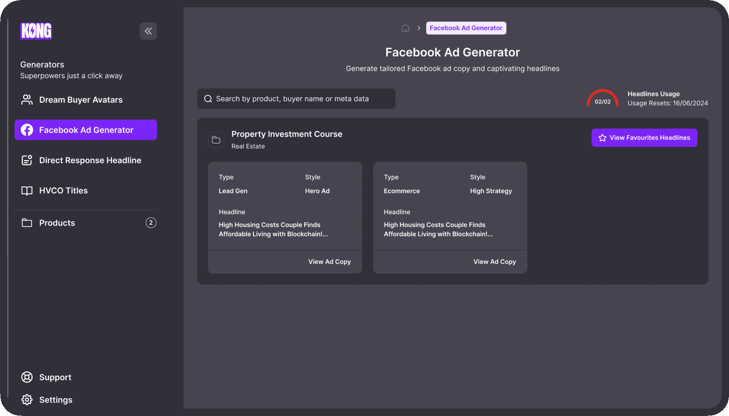Click the Settings gear icon
The image size is (729, 416).
[27, 400]
